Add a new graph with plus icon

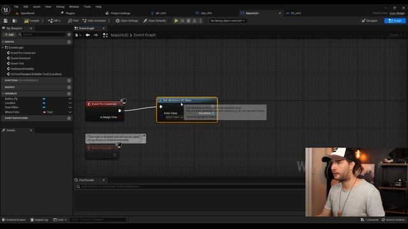tap(69, 42)
